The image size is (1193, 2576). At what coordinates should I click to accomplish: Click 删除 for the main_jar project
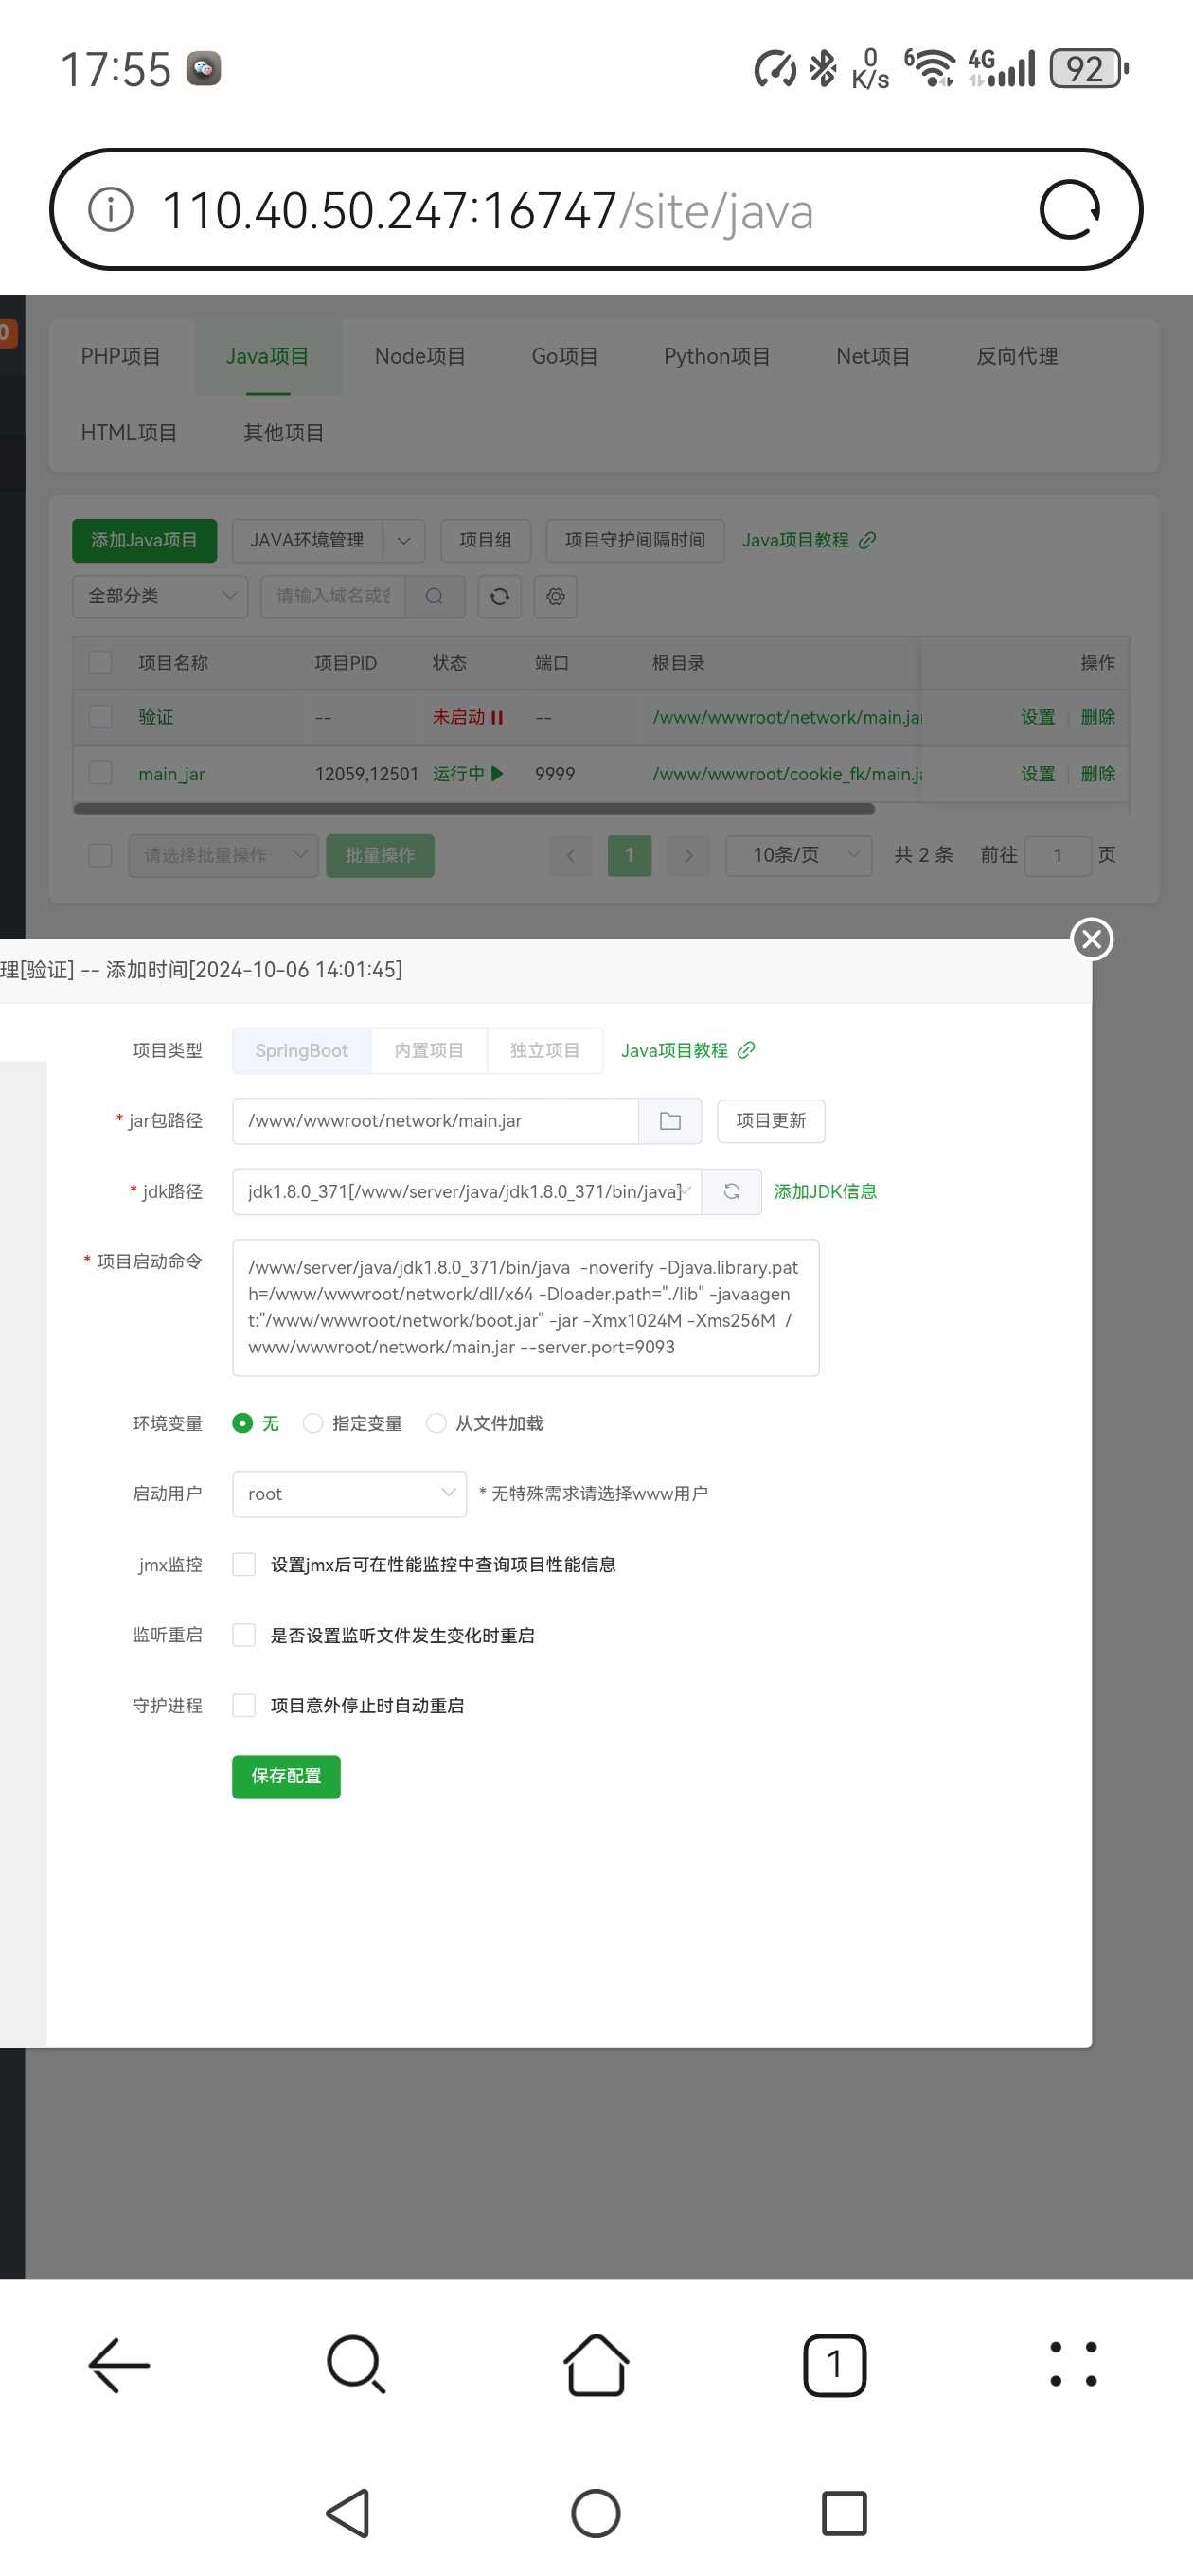pyautogui.click(x=1098, y=774)
